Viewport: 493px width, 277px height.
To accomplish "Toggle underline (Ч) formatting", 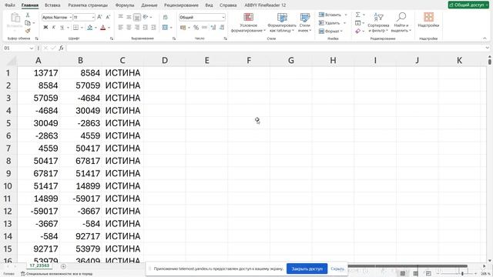I will coord(62,28).
